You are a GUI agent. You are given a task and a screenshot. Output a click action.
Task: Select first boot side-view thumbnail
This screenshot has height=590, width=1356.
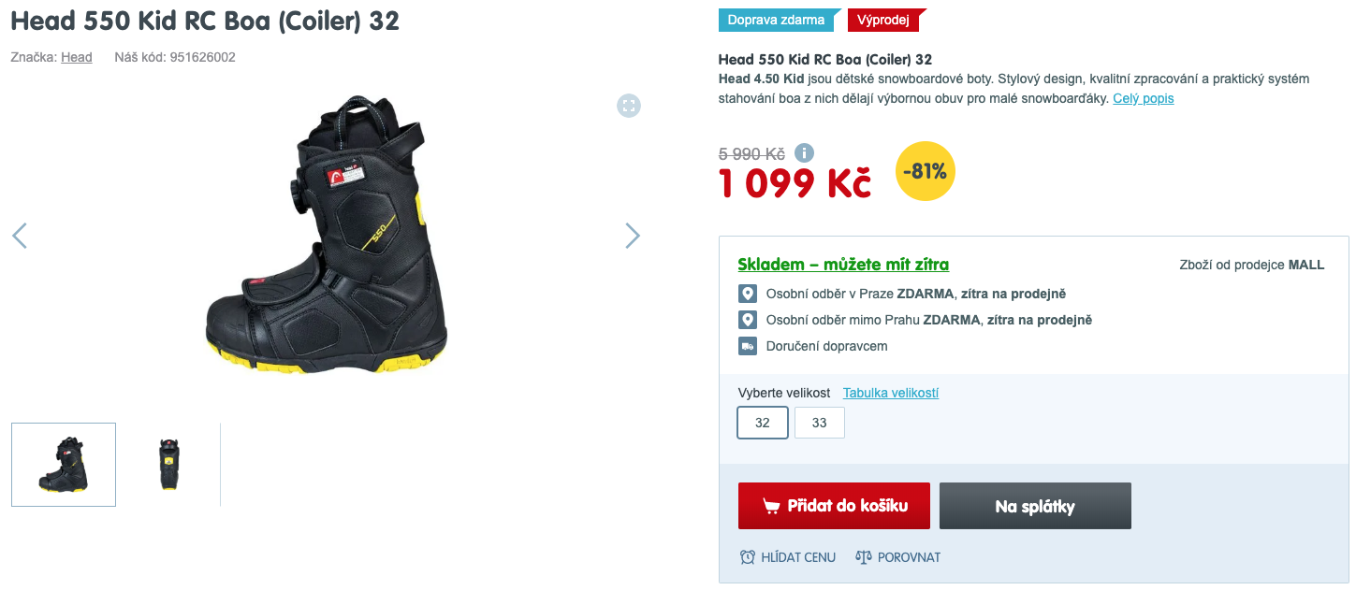[x=64, y=465]
